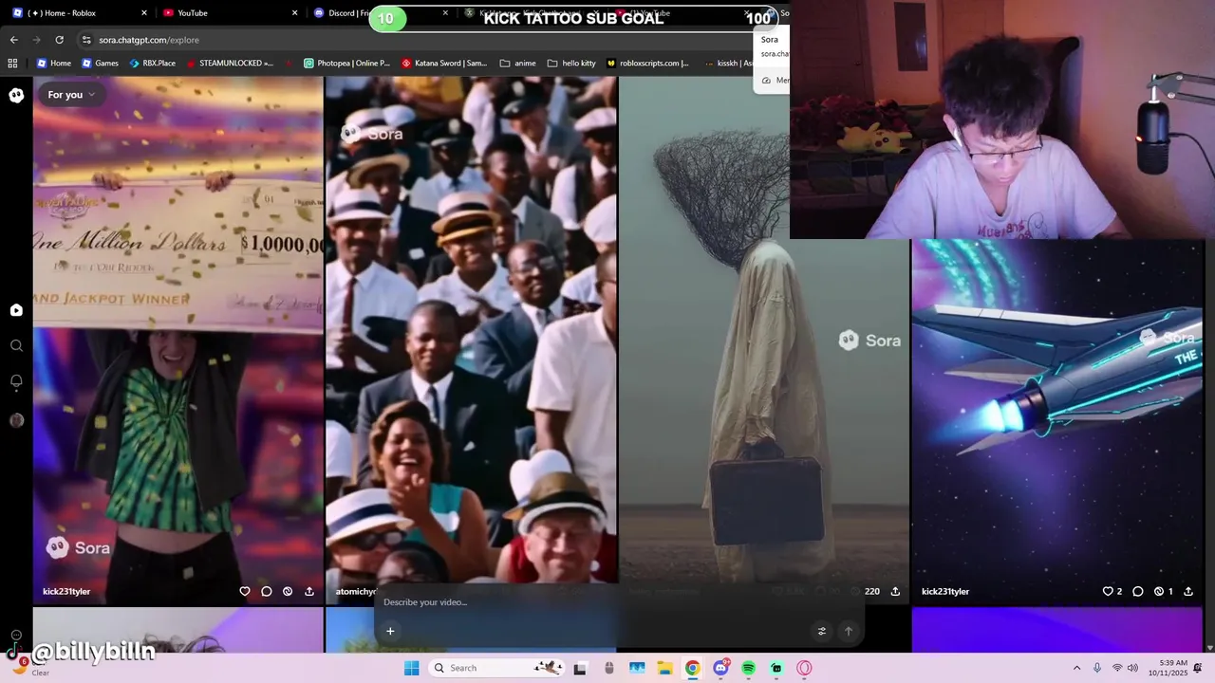Viewport: 1215px width, 683px height.
Task: Like the jackpot winner video by kick231tyler
Action: pos(245,591)
